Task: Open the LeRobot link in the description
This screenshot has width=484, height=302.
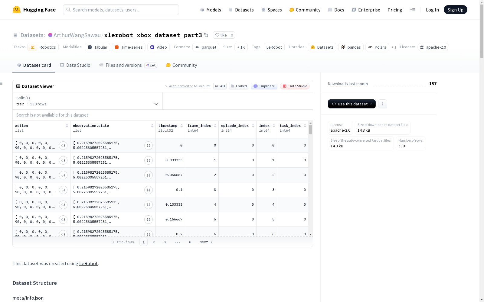Action: tap(88, 263)
